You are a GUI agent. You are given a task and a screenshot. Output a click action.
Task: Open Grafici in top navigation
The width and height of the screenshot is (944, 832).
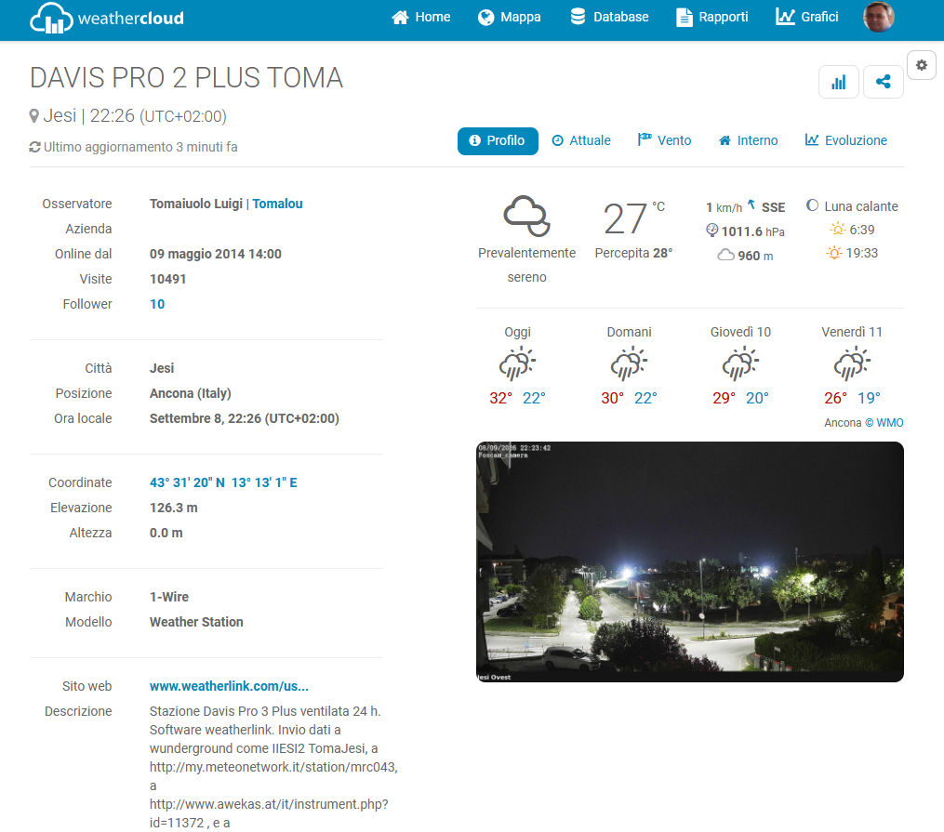[x=806, y=17]
